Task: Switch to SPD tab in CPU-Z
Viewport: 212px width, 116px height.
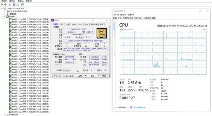Action: 80,24
